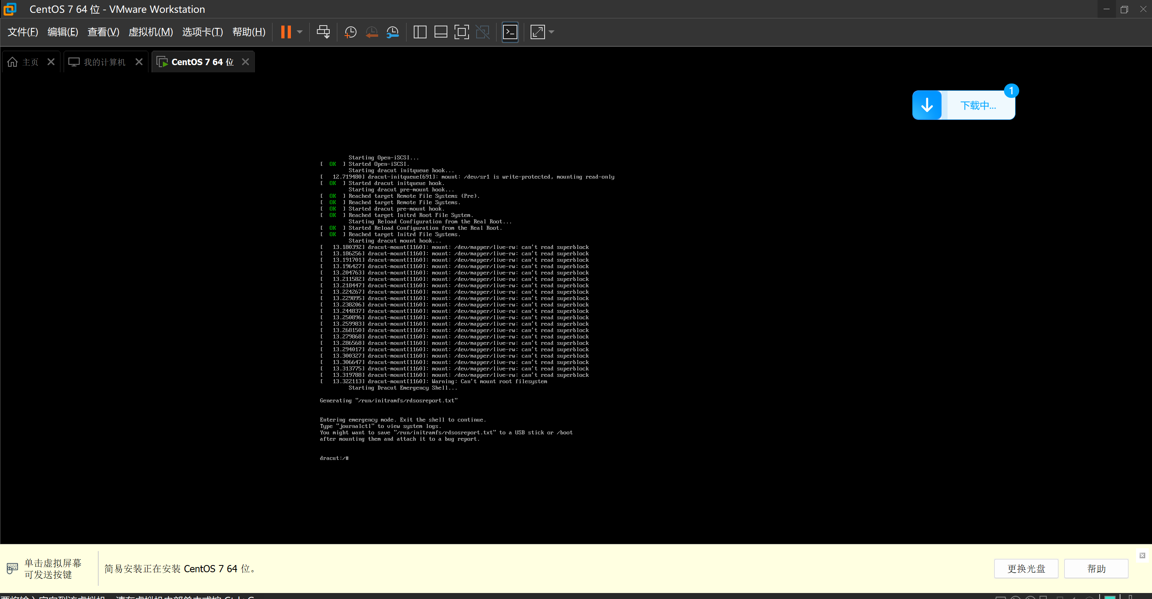
Task: Open the console view icon
Action: pos(510,32)
